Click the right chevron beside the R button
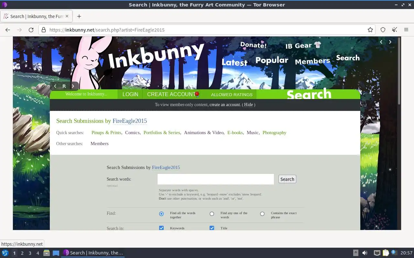This screenshot has width=414, height=258. point(73,86)
